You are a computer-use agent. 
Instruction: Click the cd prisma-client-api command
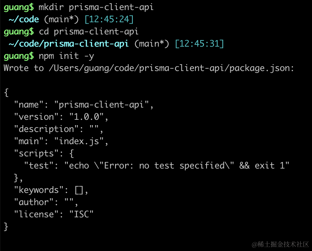tap(89, 32)
